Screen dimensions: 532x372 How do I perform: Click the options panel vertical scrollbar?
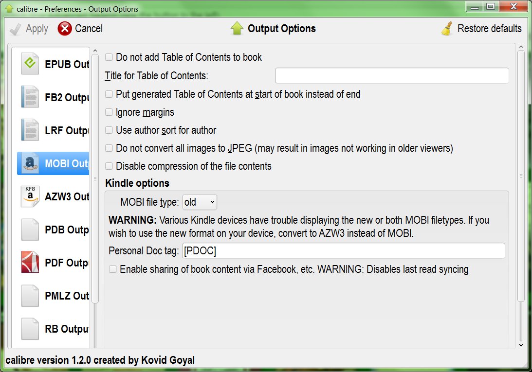coord(521,176)
